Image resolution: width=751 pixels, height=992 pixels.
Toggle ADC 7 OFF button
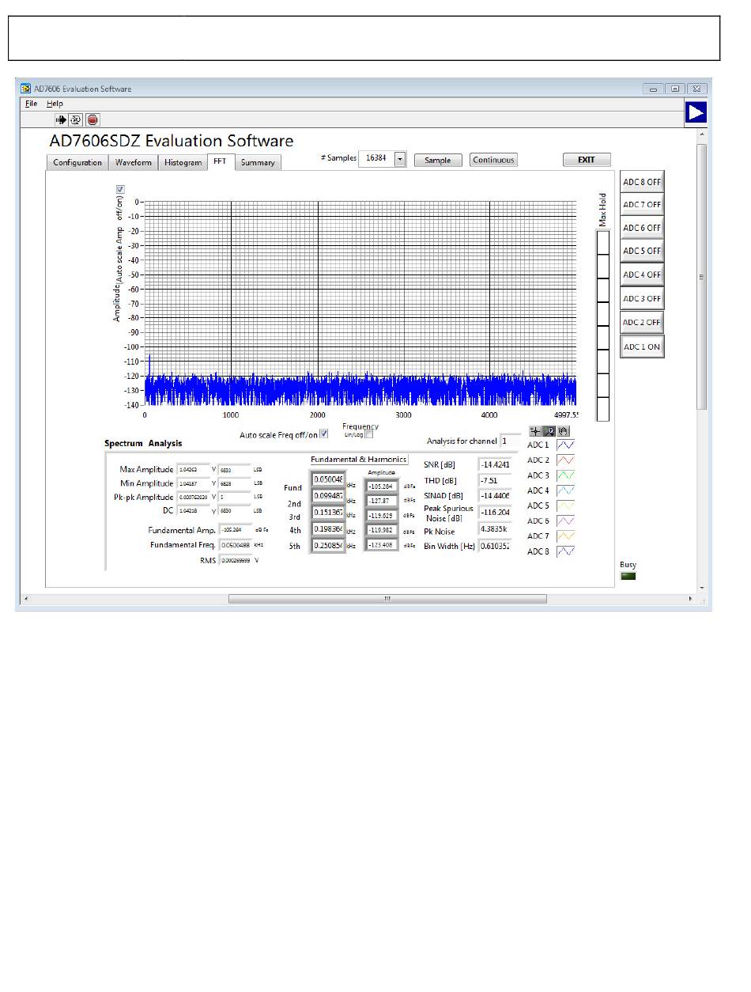(x=642, y=205)
